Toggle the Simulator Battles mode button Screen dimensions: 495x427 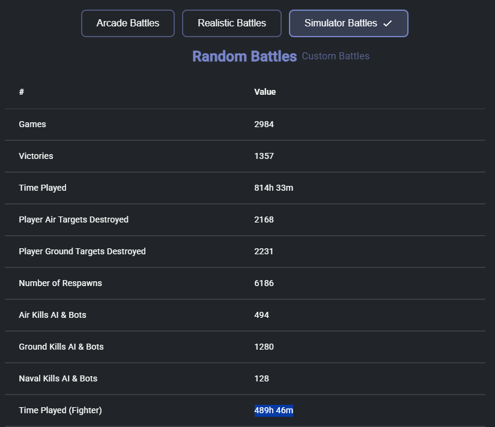pyautogui.click(x=341, y=23)
